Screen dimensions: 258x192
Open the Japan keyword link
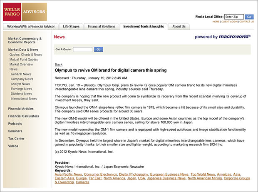coord(131,178)
